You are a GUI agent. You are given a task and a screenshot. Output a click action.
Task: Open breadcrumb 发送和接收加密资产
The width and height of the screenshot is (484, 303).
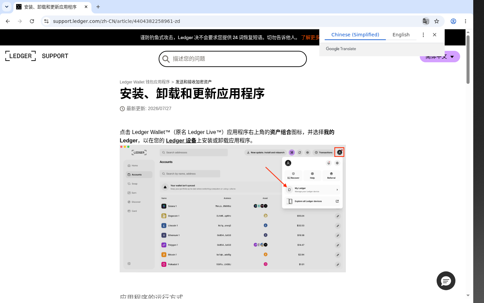pyautogui.click(x=194, y=82)
